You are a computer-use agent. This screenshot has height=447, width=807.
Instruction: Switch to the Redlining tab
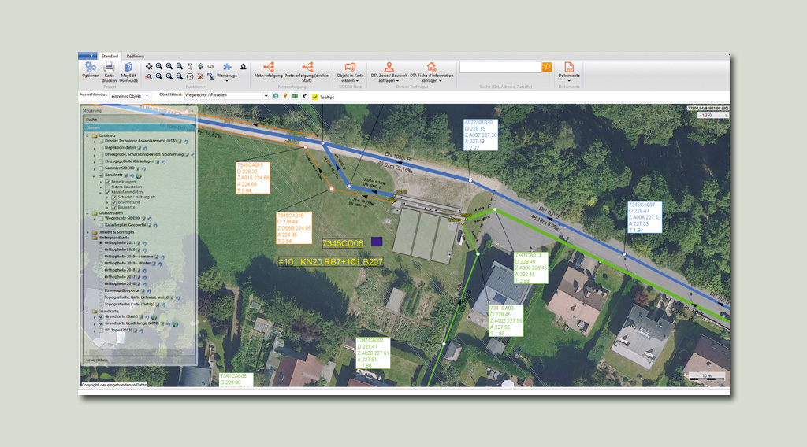click(x=136, y=57)
